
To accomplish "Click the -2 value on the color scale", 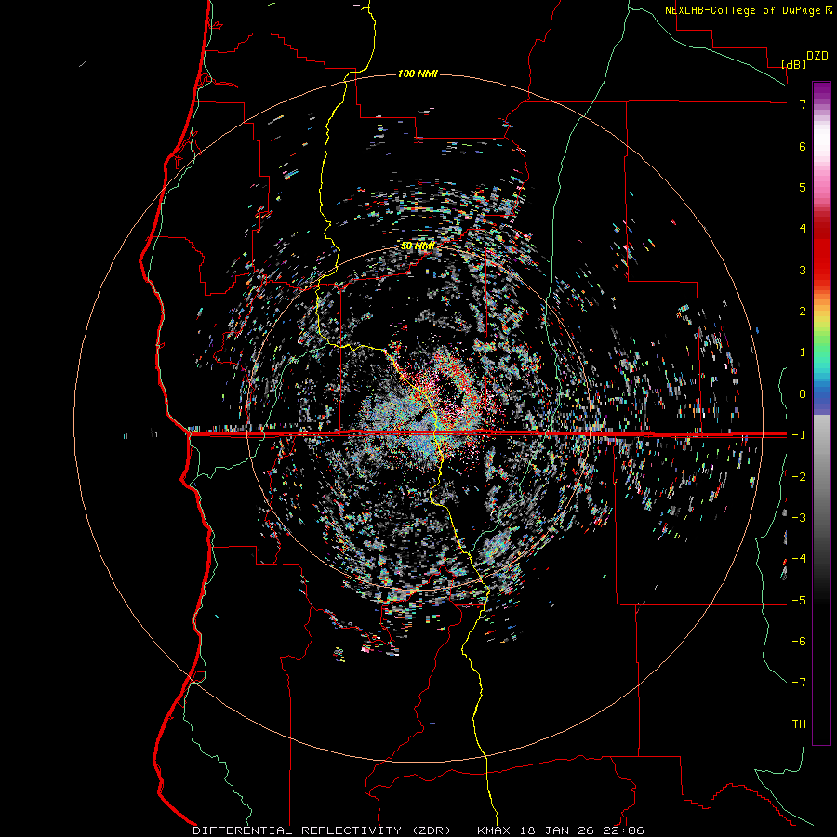I will coord(799,477).
